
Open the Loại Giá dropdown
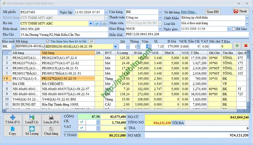click(247, 23)
